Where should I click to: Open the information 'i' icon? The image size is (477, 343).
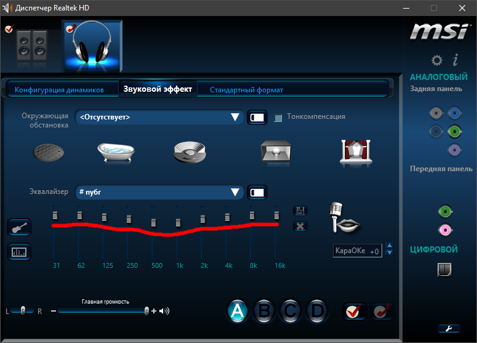pos(455,60)
